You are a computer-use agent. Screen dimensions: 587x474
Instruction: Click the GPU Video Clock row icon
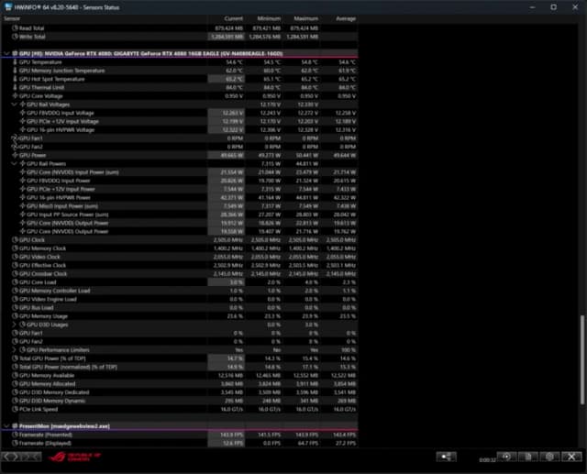coord(15,257)
